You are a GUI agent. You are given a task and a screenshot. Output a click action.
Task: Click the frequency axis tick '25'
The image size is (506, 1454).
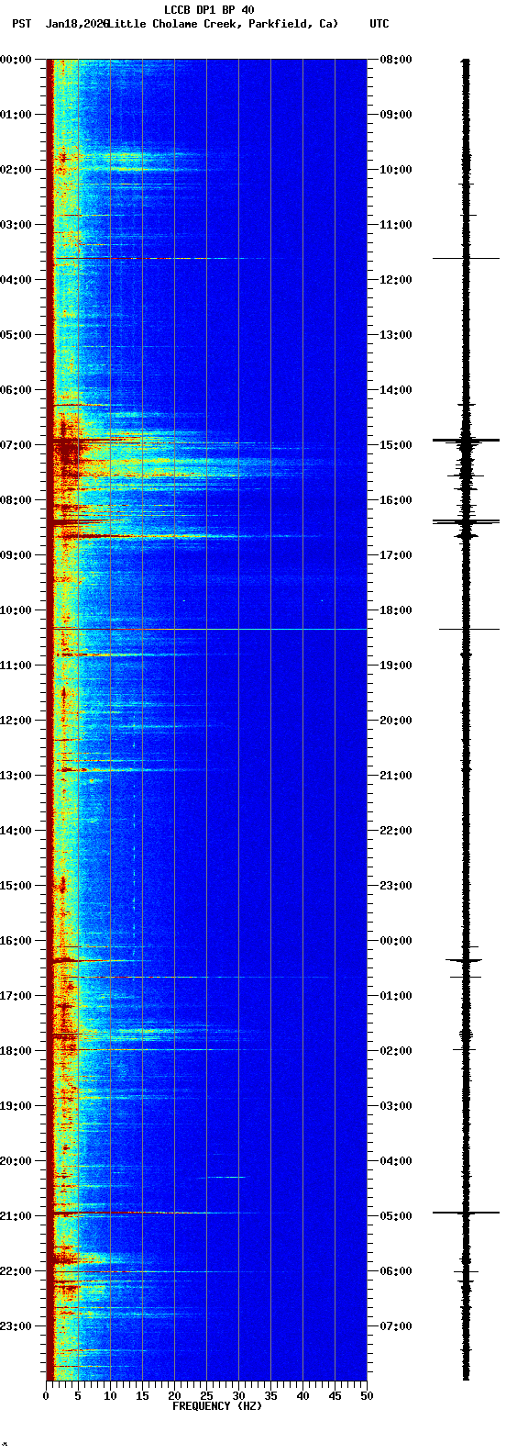[x=206, y=1396]
